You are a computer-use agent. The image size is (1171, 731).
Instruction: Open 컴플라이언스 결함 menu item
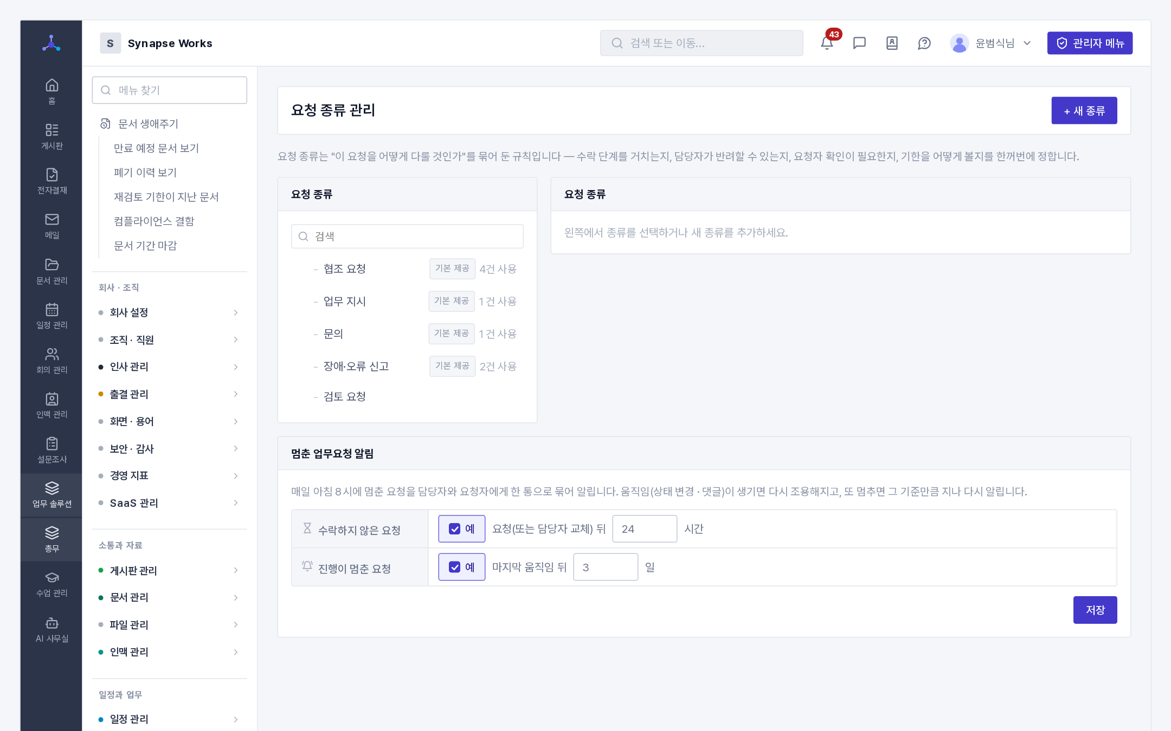tap(154, 221)
